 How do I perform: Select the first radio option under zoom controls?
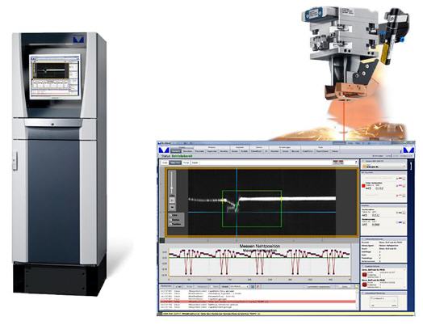171,215
